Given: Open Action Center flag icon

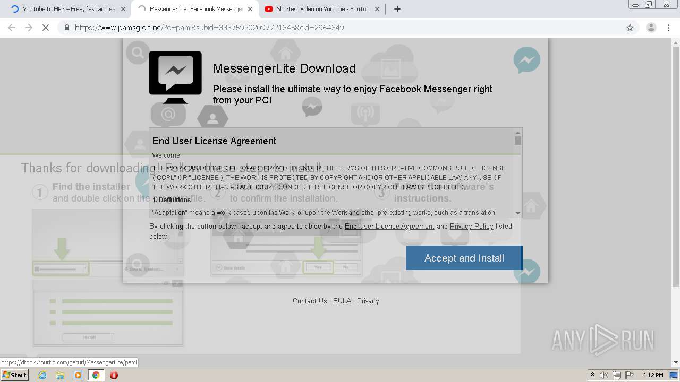Looking at the screenshot, I should pyautogui.click(x=630, y=375).
